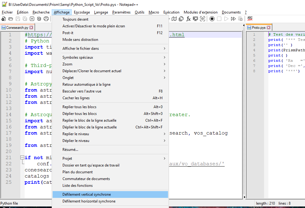305x208 pixels.
Task: Choose 'Résumé...' from the menu
Action: tap(70, 150)
